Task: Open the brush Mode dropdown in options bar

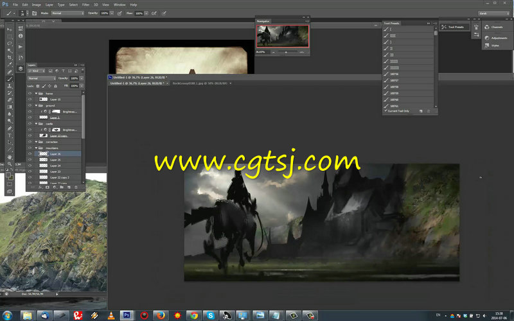Action: [x=67, y=13]
